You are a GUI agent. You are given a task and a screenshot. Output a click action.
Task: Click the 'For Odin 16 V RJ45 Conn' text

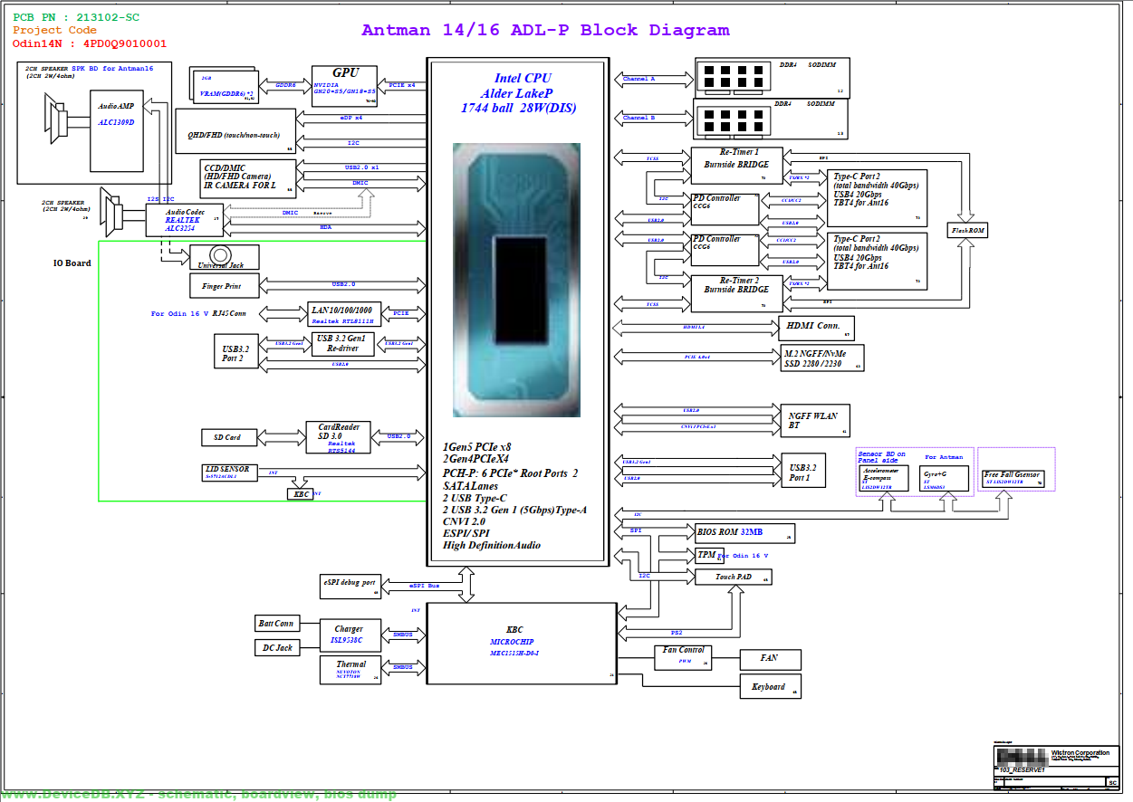point(198,314)
